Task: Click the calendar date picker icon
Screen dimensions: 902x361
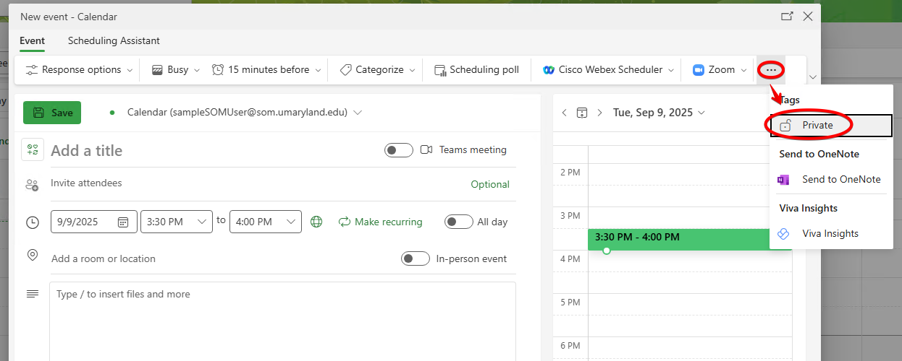Action: [x=123, y=222]
